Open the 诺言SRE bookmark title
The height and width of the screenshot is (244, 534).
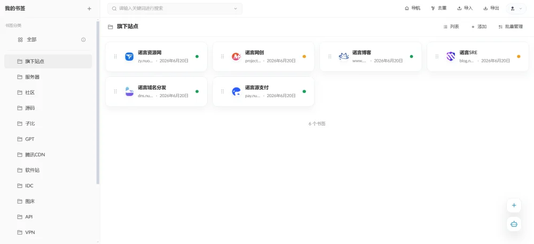coord(469,53)
